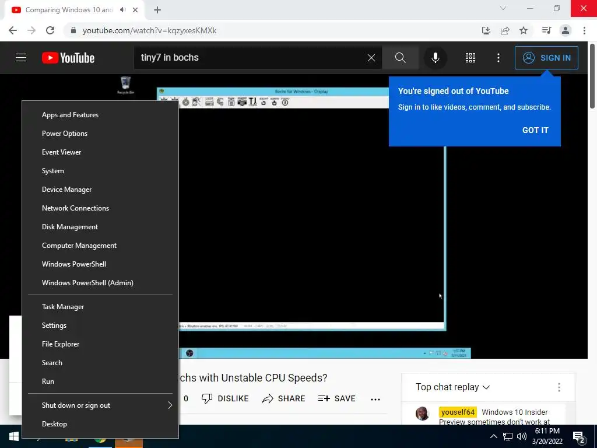
Task: Open chat replay three-dot options
Action: point(559,387)
